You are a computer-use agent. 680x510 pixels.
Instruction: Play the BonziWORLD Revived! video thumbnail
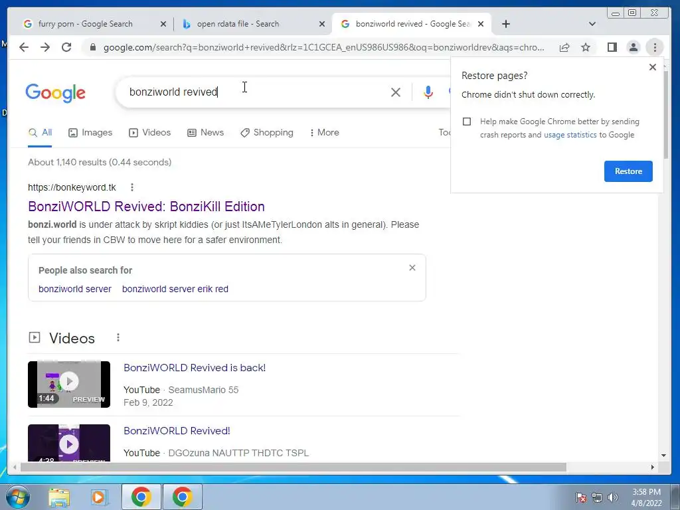69,443
